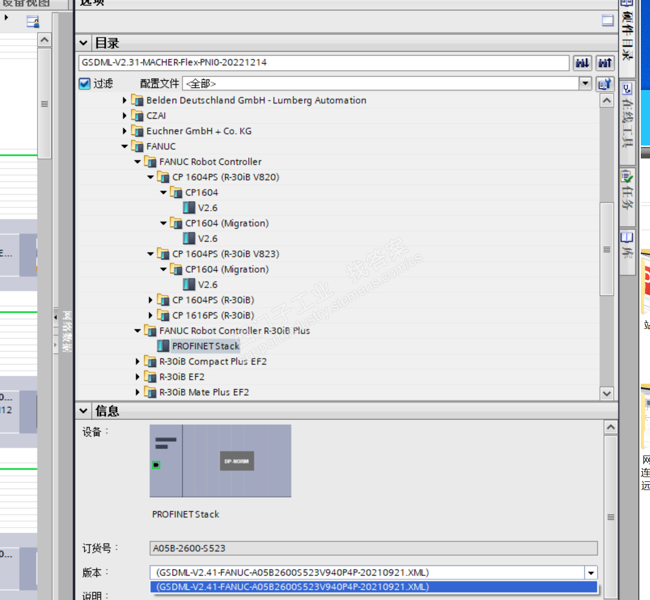This screenshot has width=650, height=600.
Task: Select highlighted GSDML-V2.41-FANUC version list entry
Action: pyautogui.click(x=373, y=587)
